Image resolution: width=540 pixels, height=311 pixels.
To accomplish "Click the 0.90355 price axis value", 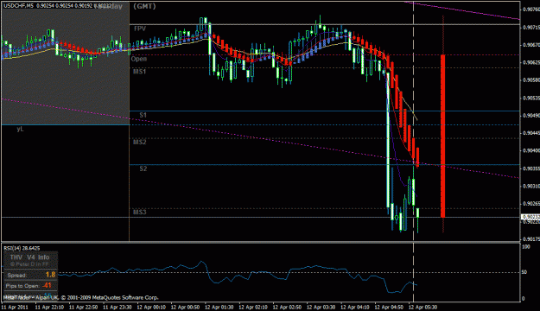I will (530, 168).
